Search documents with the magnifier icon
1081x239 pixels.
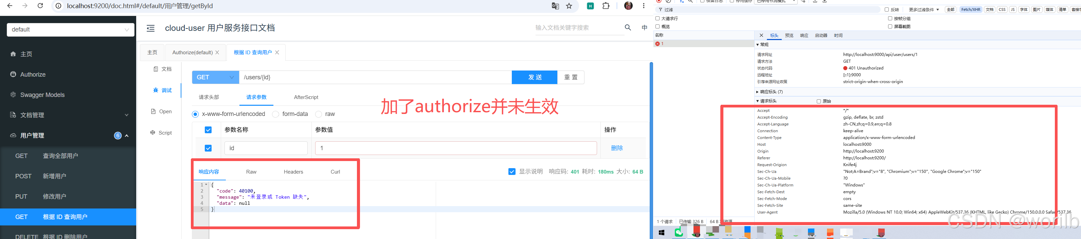628,27
